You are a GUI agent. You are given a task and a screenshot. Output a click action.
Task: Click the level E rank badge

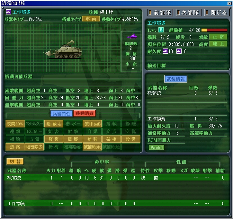161,30
